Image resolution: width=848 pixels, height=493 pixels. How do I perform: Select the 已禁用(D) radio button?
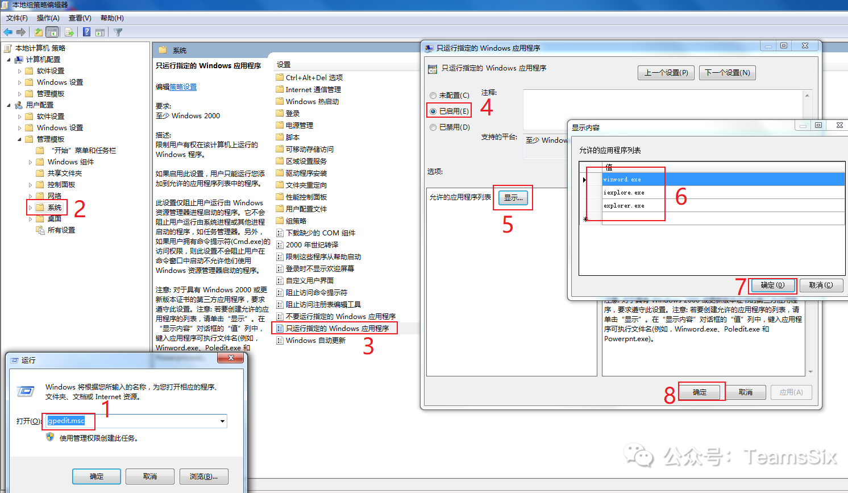click(433, 127)
